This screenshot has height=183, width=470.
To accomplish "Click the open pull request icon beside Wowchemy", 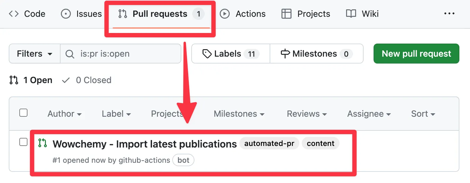I will coord(42,143).
